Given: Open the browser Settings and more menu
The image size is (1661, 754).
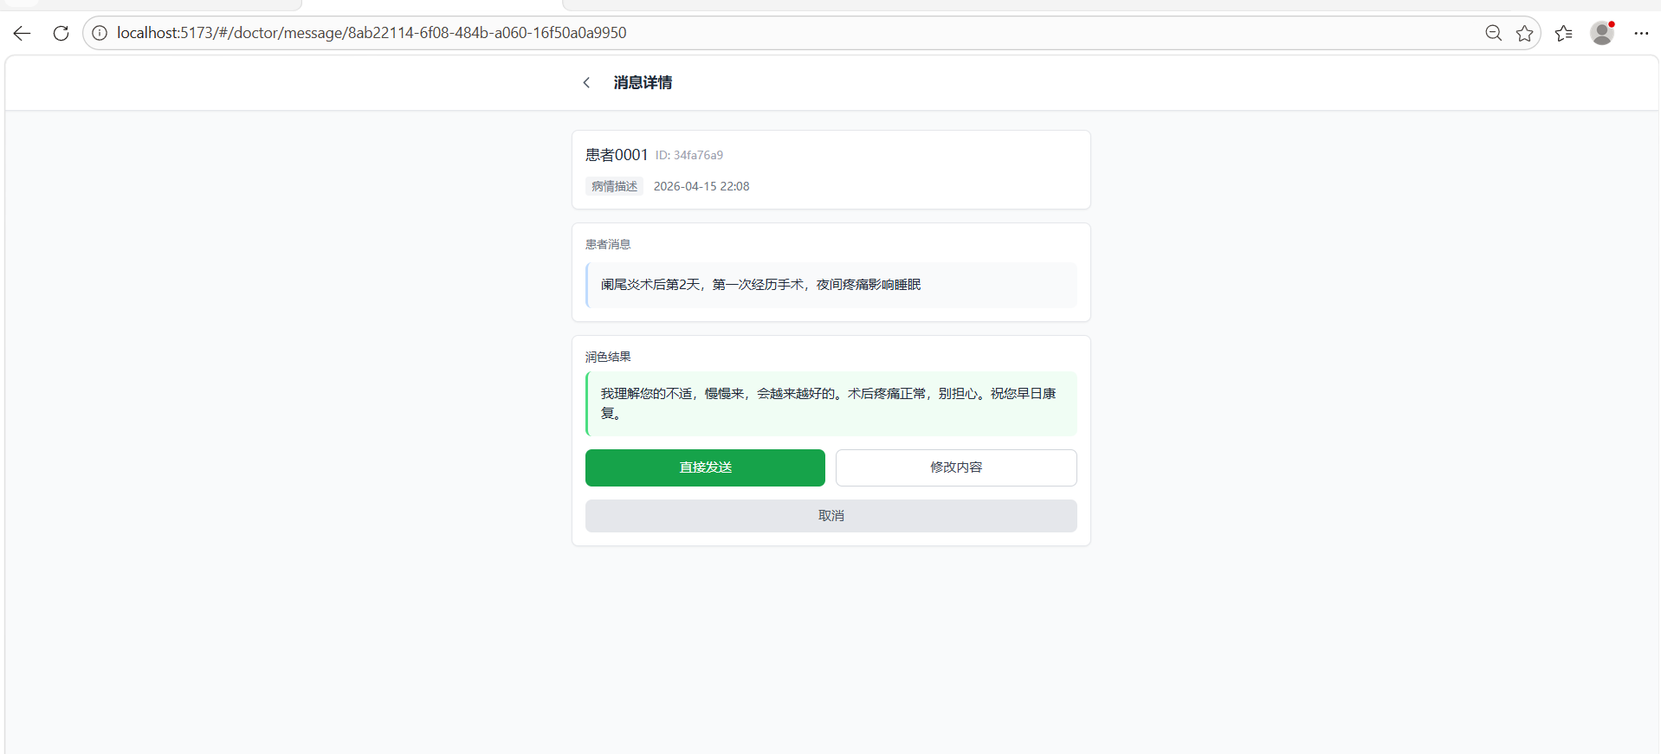Looking at the screenshot, I should tap(1641, 33).
